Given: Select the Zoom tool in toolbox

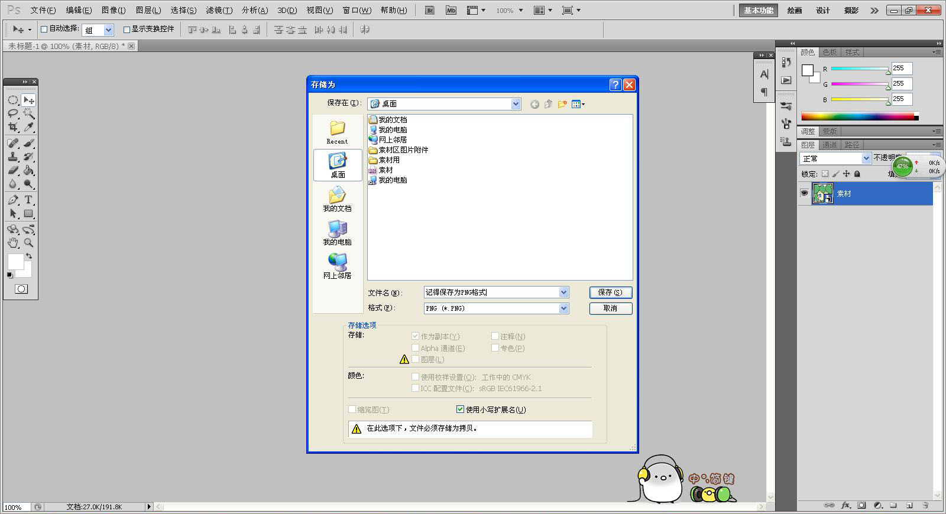Looking at the screenshot, I should 28,243.
